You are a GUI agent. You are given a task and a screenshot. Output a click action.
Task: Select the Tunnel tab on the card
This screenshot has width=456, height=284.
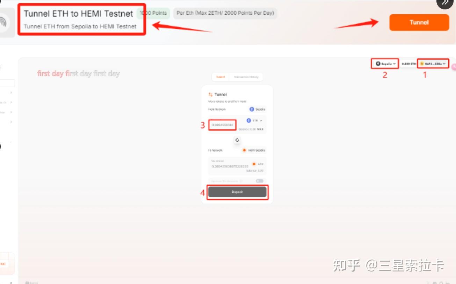coord(220,77)
